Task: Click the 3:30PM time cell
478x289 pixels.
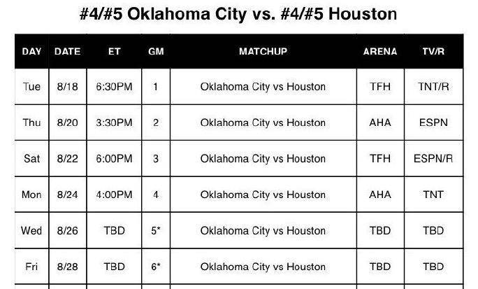Action: coord(114,122)
